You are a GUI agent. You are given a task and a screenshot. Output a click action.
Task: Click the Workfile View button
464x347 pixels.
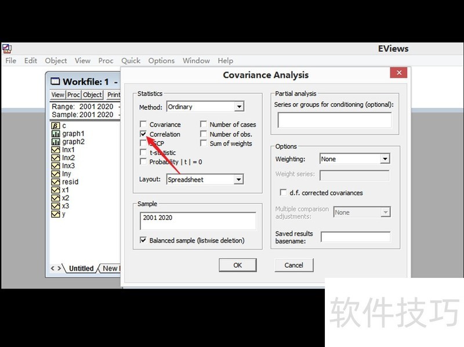(57, 95)
